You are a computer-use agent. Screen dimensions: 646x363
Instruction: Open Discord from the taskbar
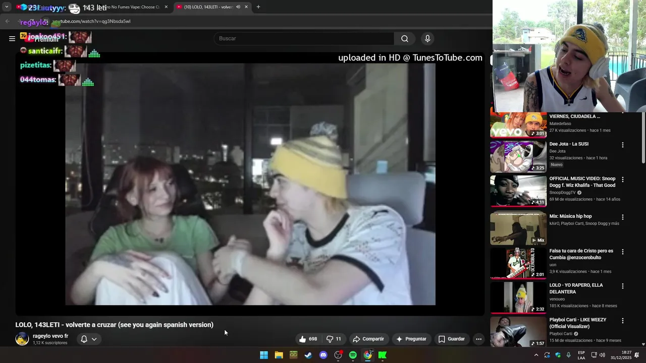coord(324,355)
